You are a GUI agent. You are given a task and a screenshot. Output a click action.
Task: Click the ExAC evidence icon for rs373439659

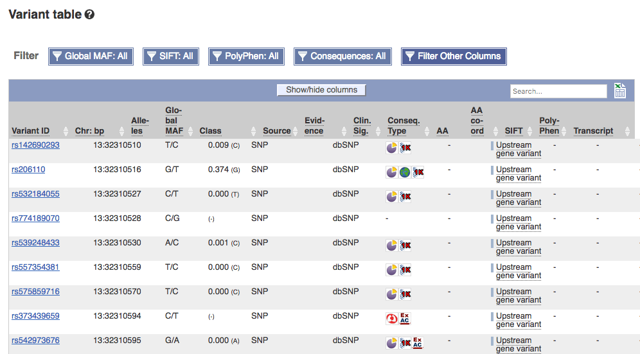coord(404,319)
